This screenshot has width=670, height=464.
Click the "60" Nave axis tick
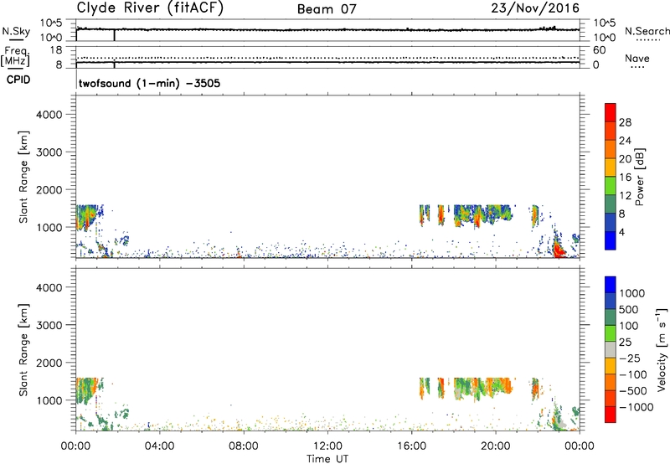click(600, 50)
